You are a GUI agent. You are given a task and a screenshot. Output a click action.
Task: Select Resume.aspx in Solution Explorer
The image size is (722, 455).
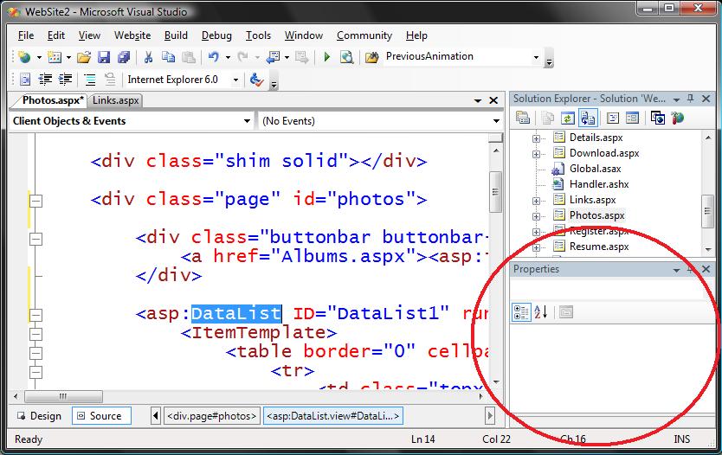point(599,247)
